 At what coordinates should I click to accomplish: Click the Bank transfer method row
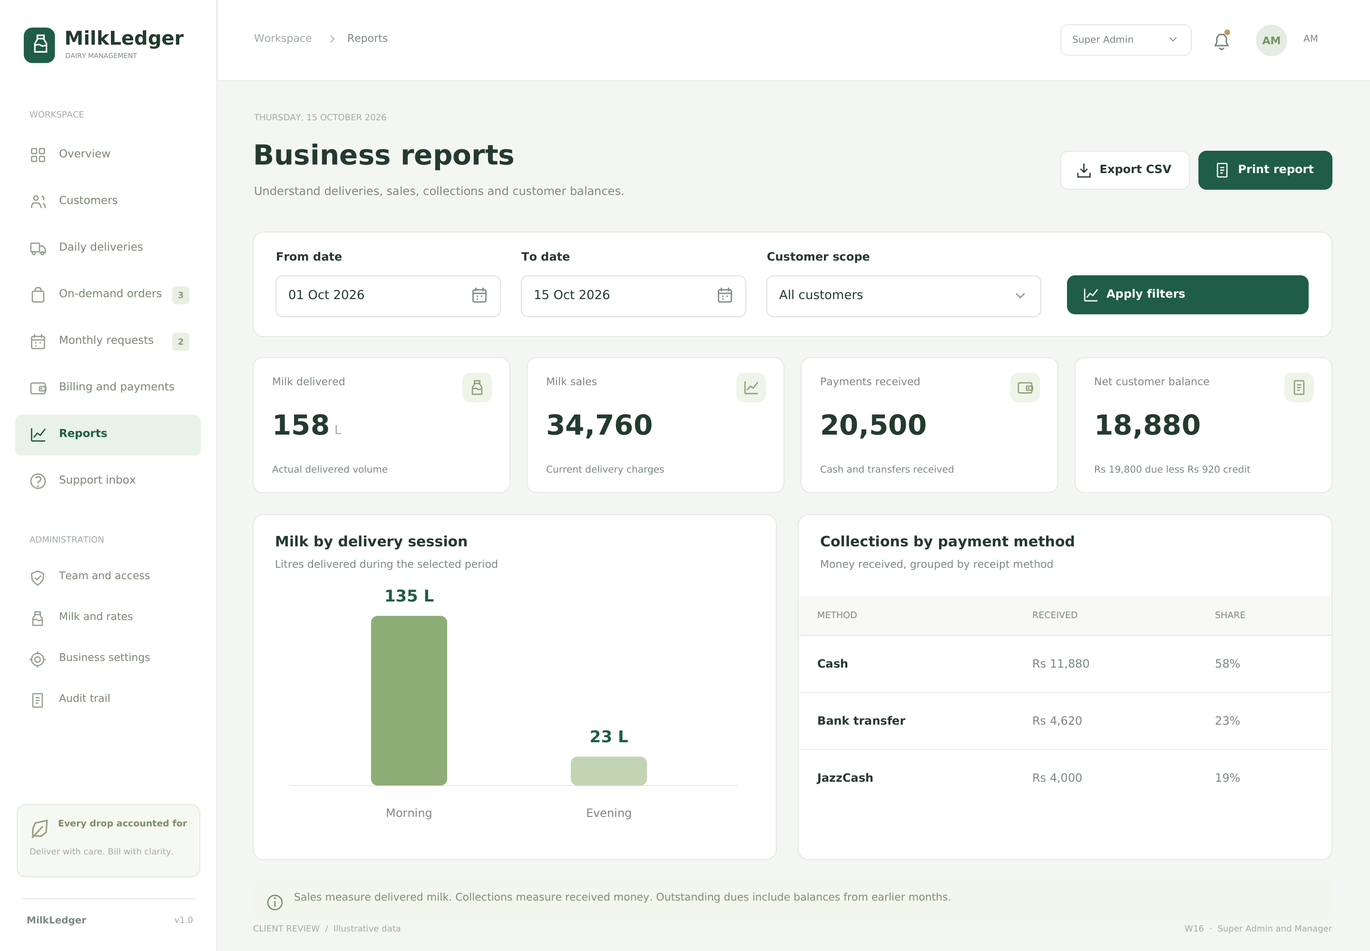point(1064,721)
